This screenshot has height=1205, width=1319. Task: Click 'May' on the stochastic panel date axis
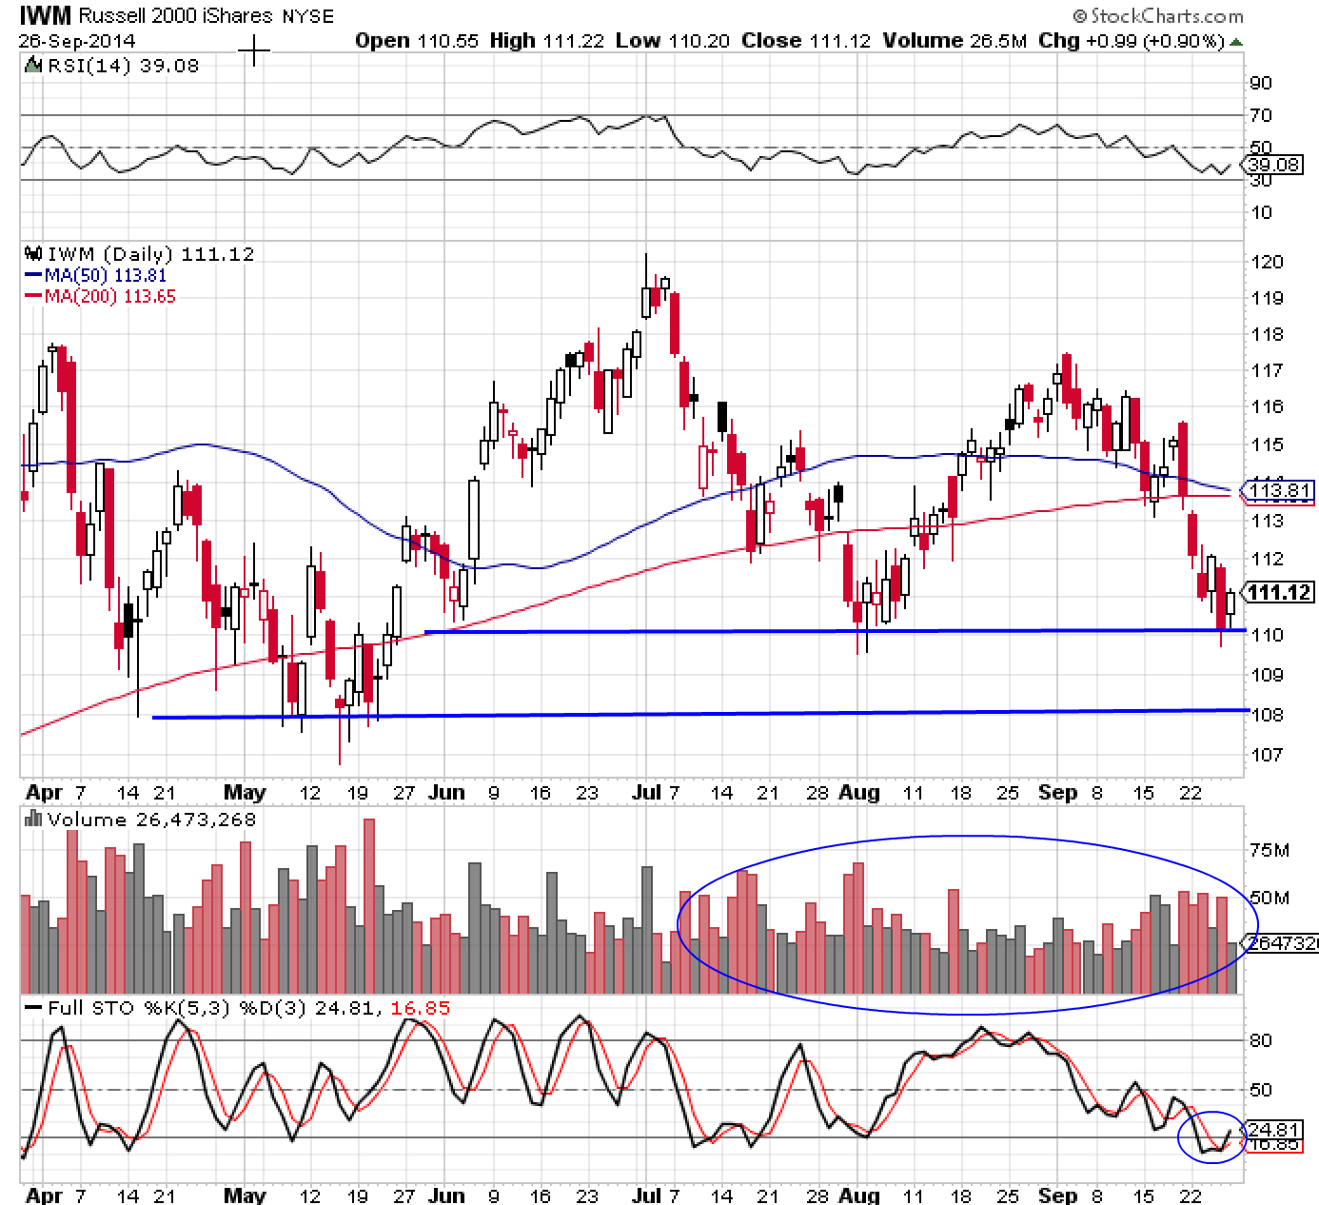(x=244, y=1195)
